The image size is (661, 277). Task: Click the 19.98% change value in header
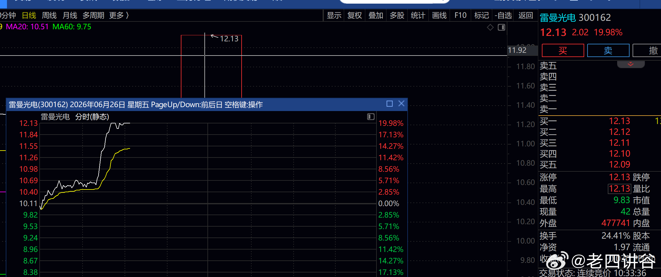(608, 33)
